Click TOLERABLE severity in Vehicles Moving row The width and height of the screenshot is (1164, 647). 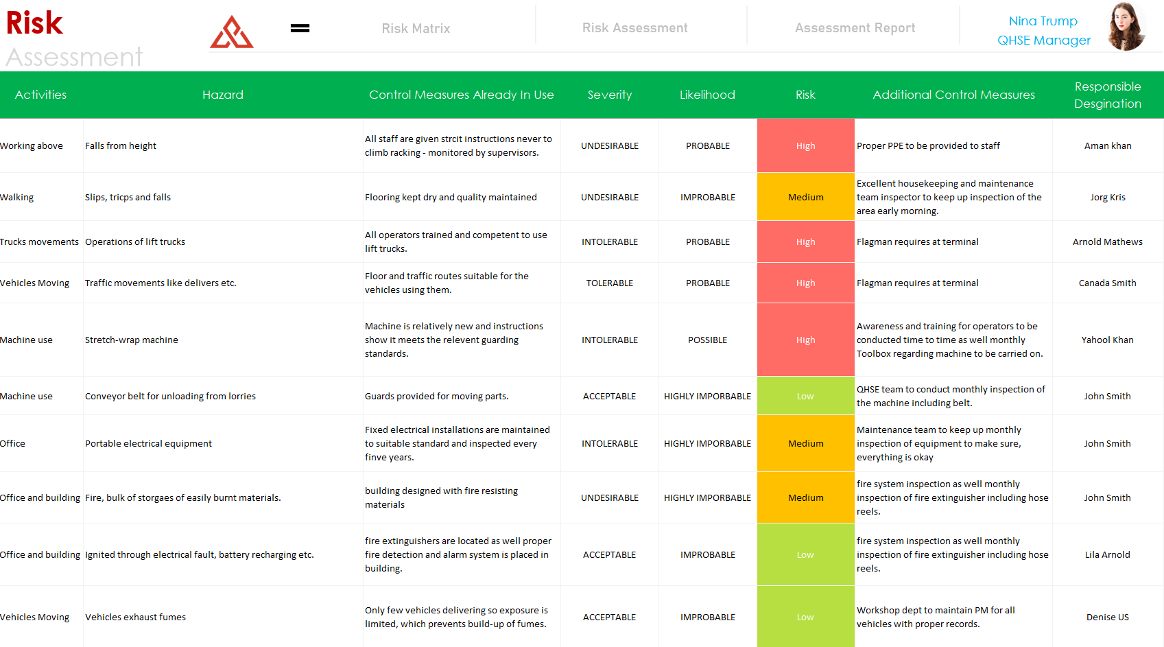pos(610,283)
